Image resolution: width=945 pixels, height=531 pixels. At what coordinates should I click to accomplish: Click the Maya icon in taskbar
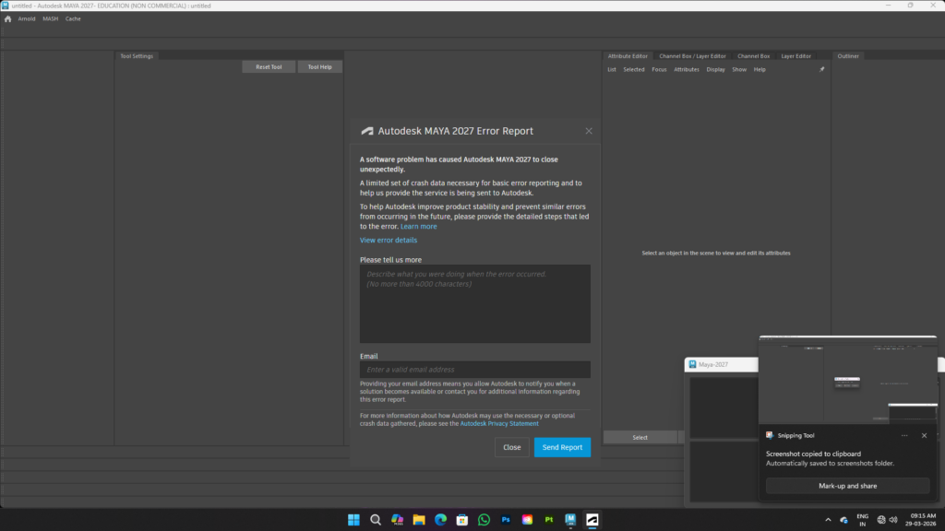click(x=570, y=520)
